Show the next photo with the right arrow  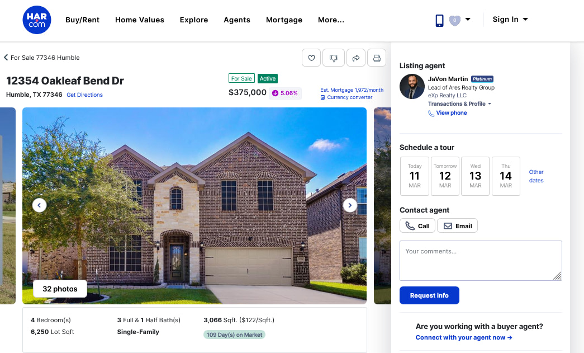(350, 205)
